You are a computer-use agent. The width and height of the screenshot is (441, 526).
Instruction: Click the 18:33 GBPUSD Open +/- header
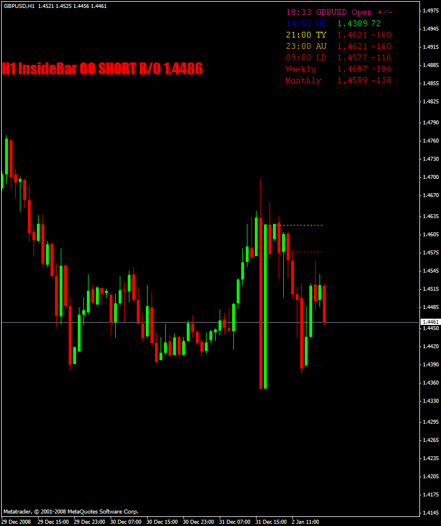click(339, 12)
